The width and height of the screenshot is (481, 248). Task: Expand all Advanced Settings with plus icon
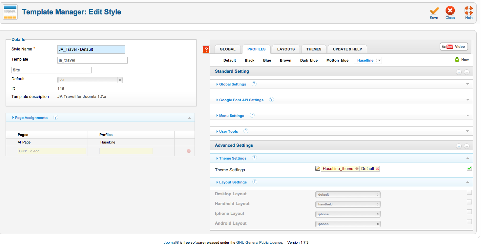pyautogui.click(x=459, y=146)
